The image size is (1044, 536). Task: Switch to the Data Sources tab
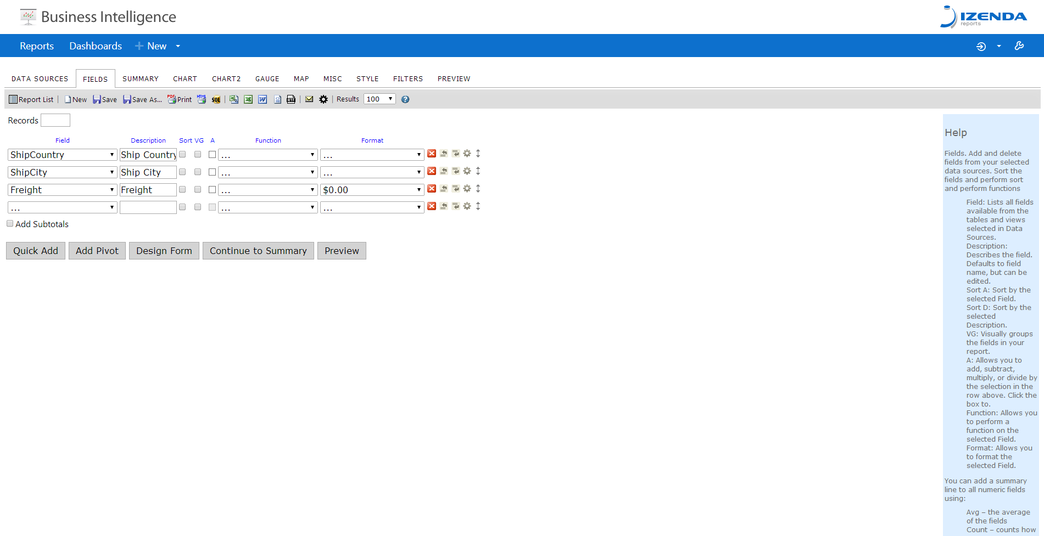click(40, 79)
